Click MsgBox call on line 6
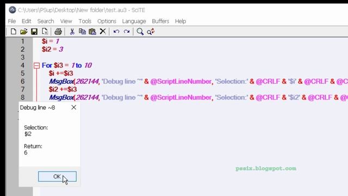 [61, 81]
